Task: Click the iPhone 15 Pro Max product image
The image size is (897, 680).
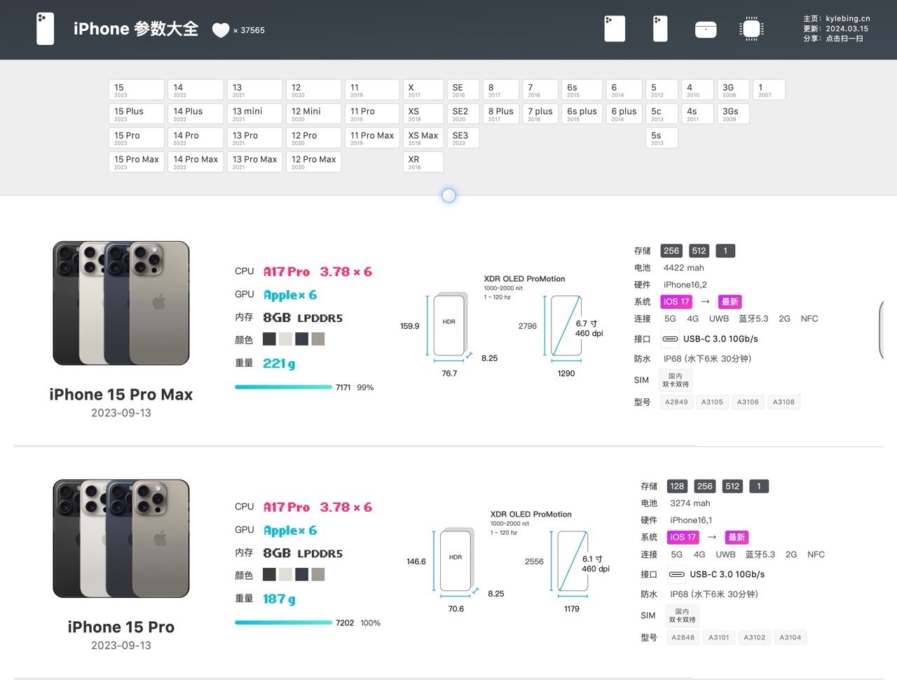Action: coord(121,303)
